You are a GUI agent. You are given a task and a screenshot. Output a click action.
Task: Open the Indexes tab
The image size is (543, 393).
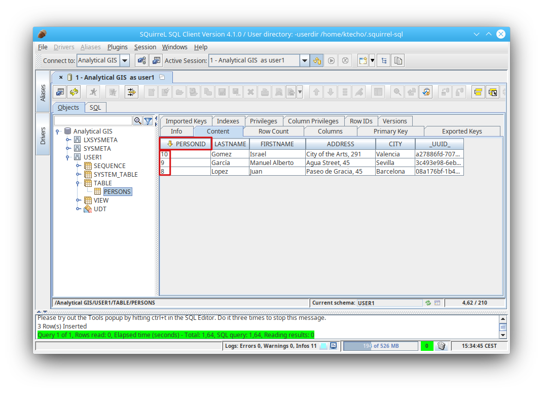(228, 121)
